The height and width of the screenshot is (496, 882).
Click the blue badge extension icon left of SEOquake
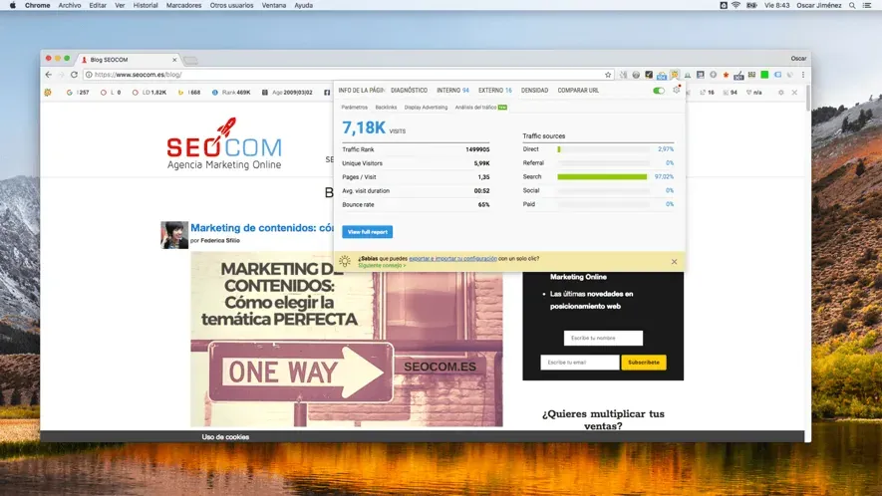(662, 75)
